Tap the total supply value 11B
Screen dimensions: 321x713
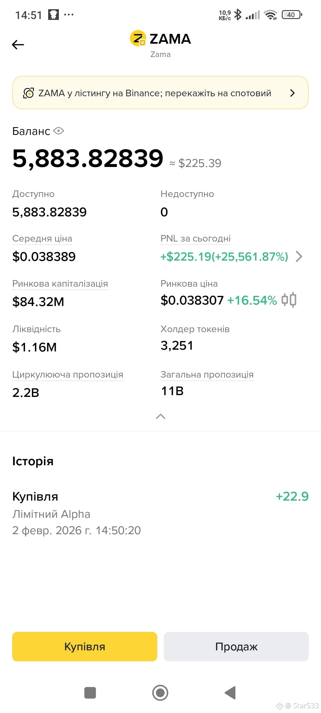pyautogui.click(x=172, y=391)
